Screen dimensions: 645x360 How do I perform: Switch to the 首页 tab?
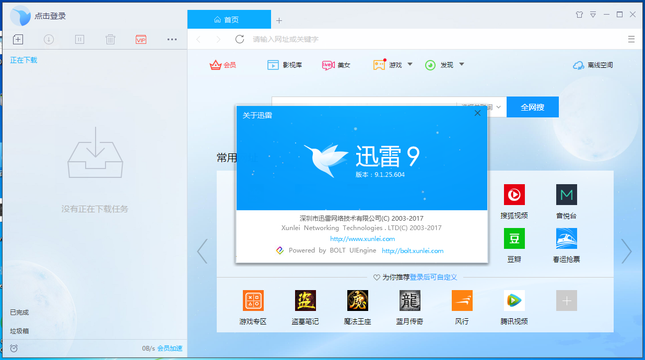coord(229,20)
